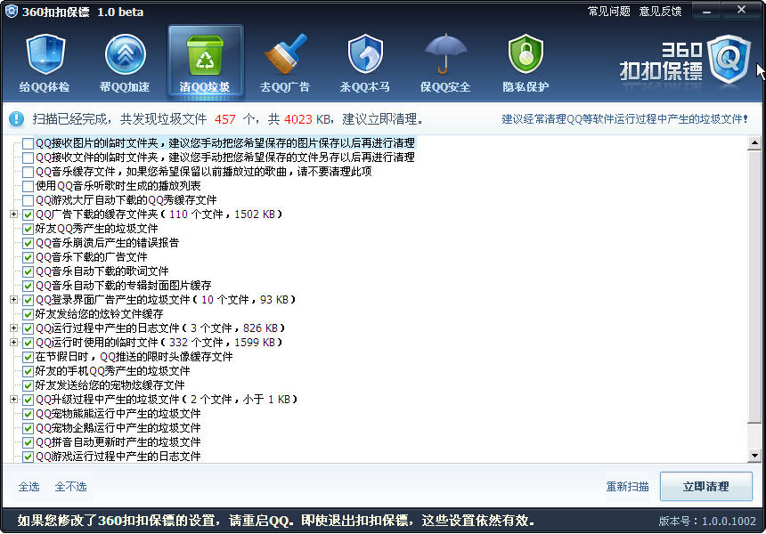This screenshot has height=534, width=766.
Task: Expand the QQ运行过程中产生的日志文件 node
Action: pyautogui.click(x=13, y=328)
